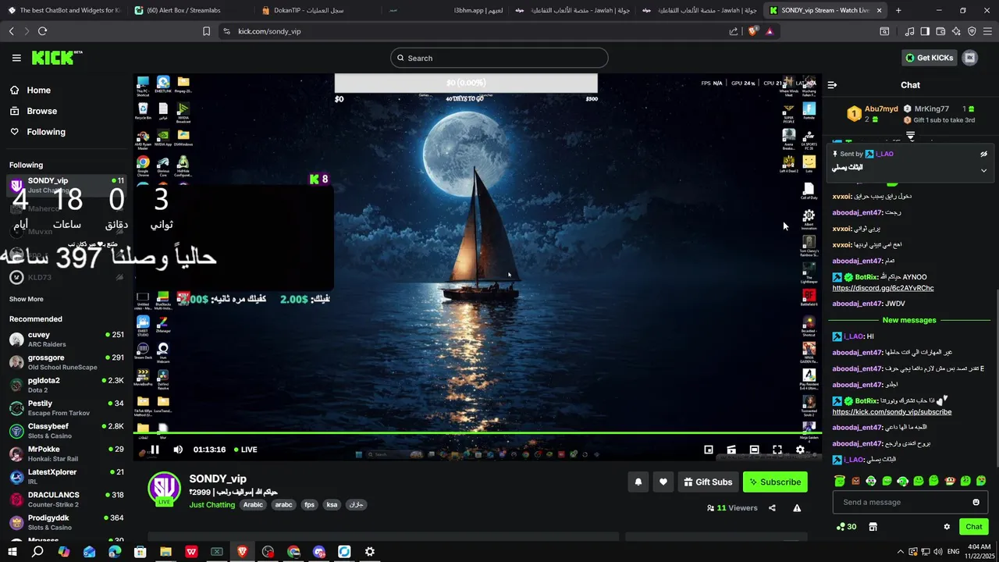The image size is (999, 562).
Task: Enable picture-in-picture mini player
Action: pos(709,450)
